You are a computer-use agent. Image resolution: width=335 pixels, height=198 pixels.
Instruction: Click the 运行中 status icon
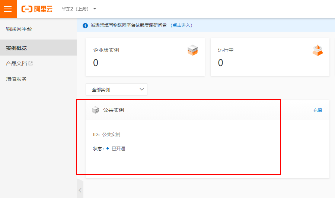(x=318, y=50)
